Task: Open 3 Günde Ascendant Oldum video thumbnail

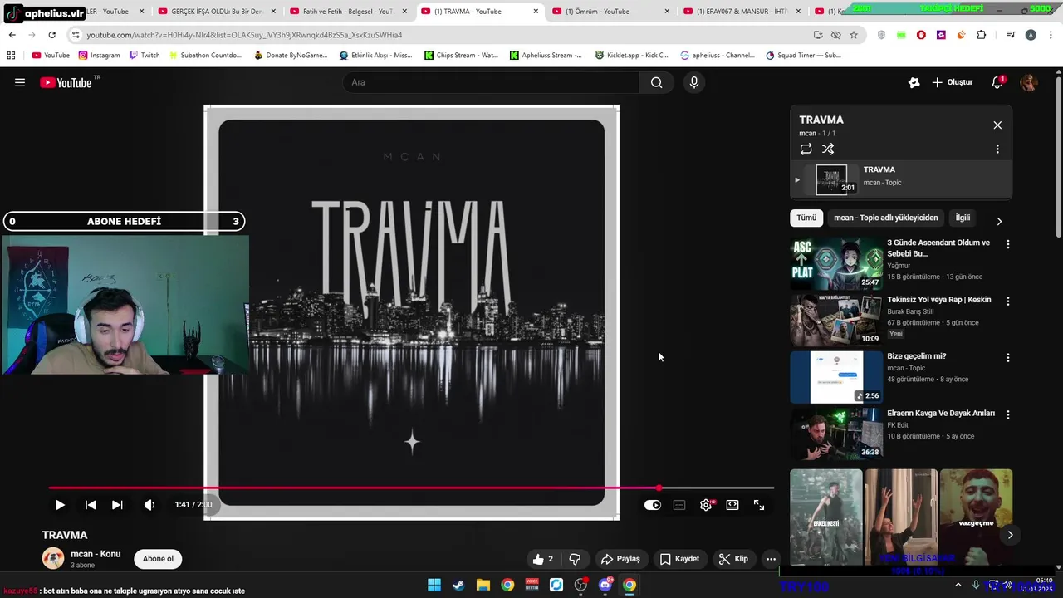Action: [836, 263]
